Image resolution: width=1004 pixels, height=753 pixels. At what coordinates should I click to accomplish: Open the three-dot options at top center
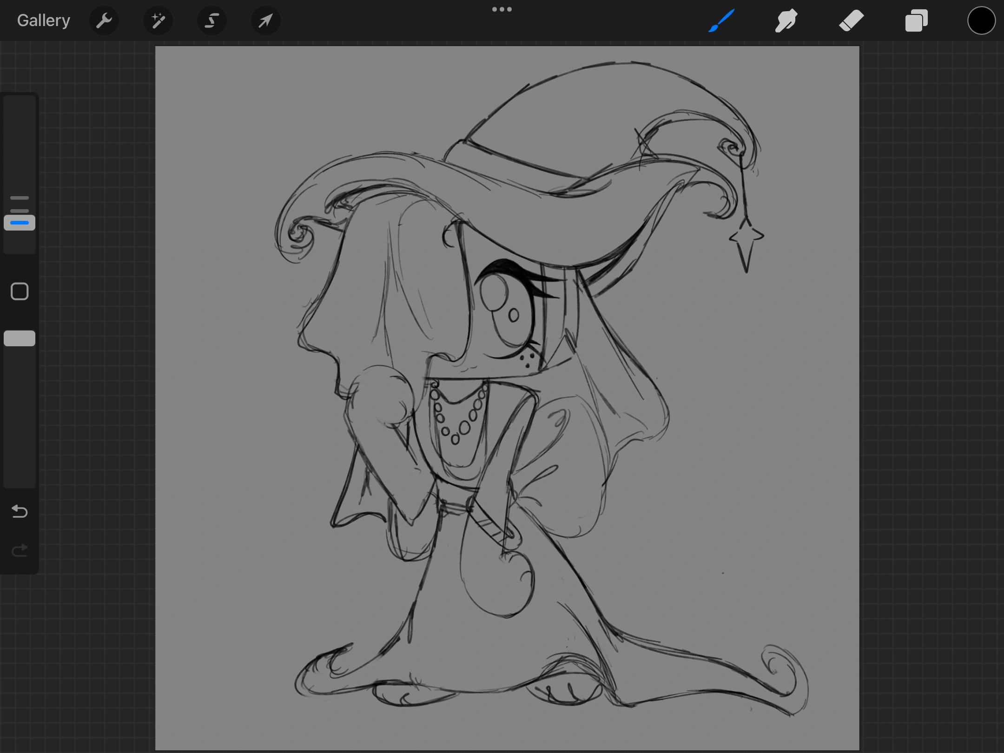[x=502, y=9]
